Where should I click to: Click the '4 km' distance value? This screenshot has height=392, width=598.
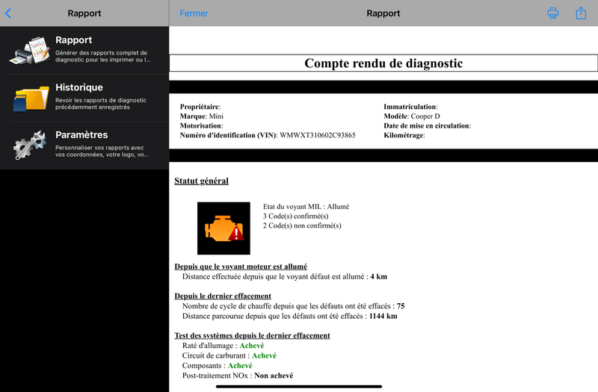379,276
